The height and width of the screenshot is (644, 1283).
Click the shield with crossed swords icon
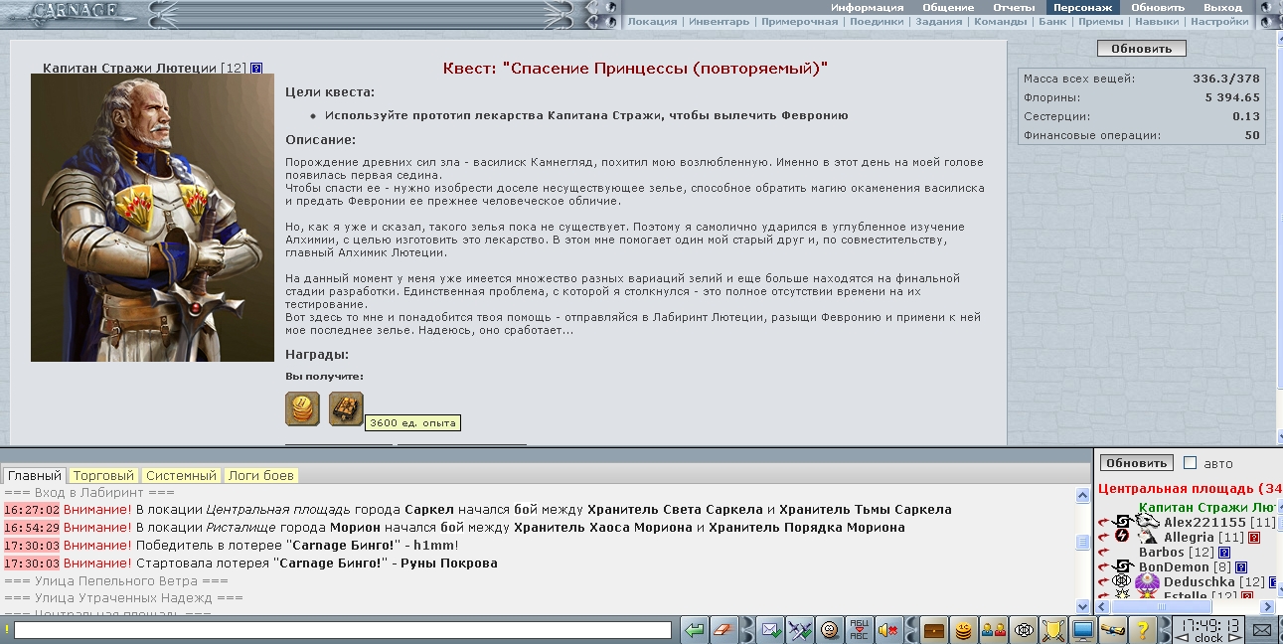click(x=1052, y=629)
